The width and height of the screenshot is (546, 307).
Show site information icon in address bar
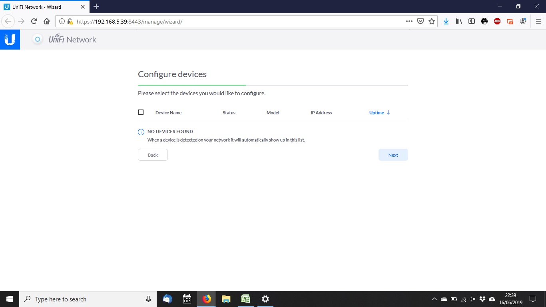62,22
